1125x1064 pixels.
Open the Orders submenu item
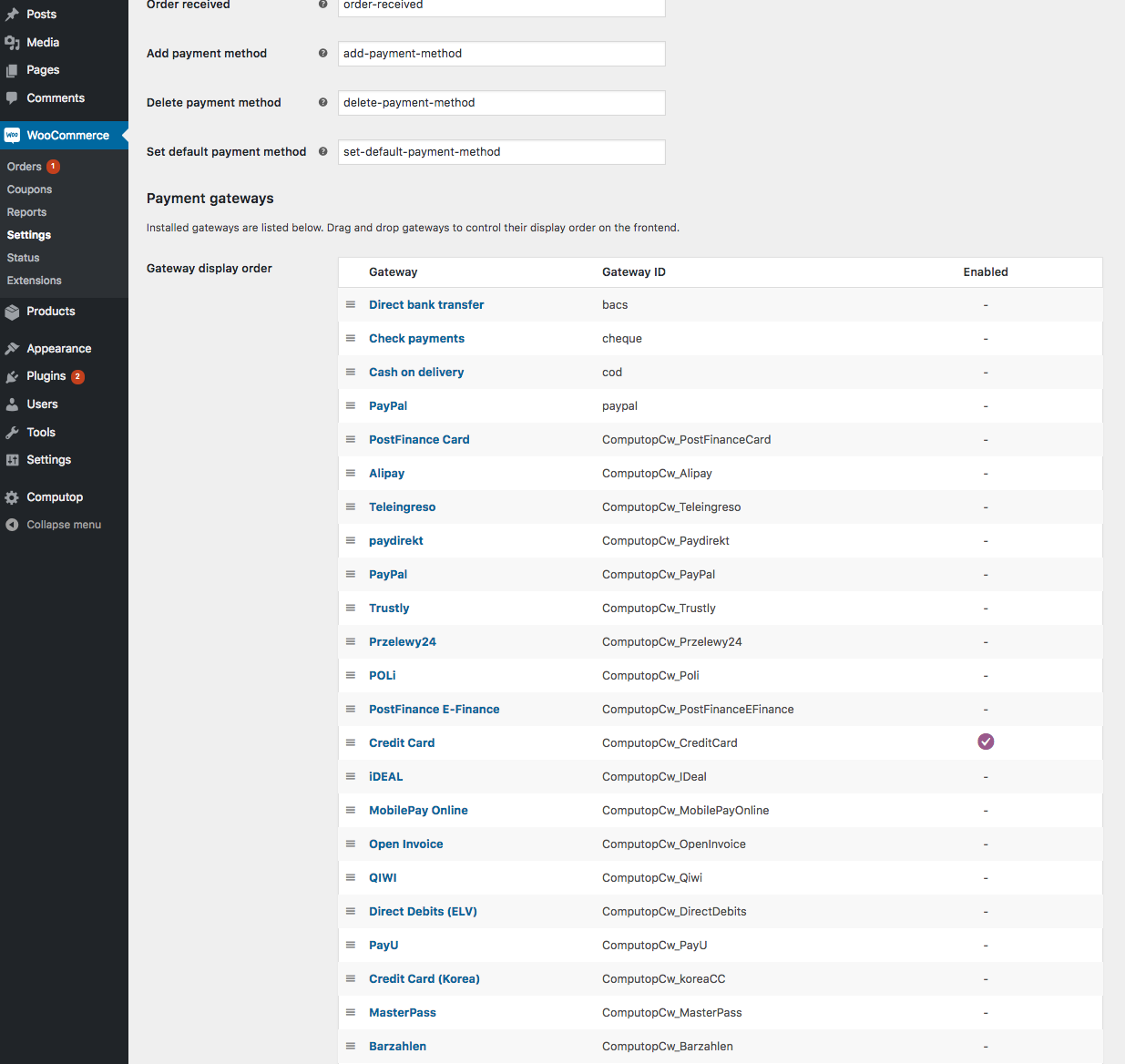[x=25, y=167]
